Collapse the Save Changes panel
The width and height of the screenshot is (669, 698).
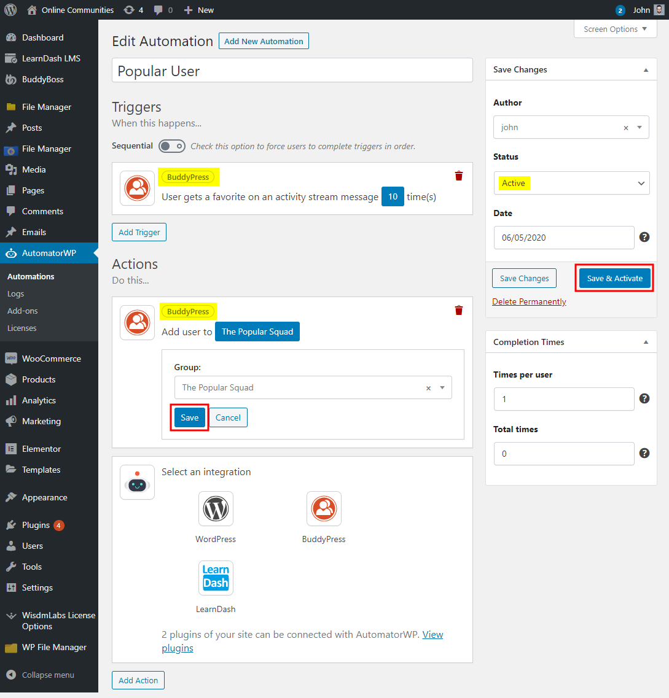pyautogui.click(x=646, y=69)
